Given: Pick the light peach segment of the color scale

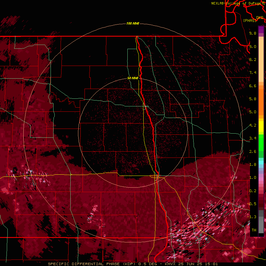Looking at the screenshot, I should (x=261, y=61).
